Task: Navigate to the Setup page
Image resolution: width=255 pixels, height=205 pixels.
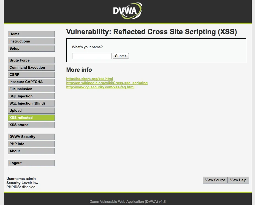Action: 31,48
